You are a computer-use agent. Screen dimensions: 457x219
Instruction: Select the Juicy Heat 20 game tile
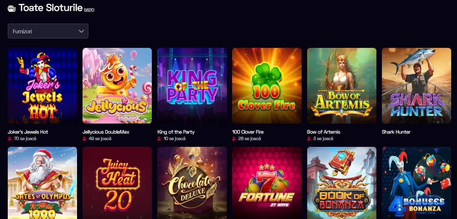pyautogui.click(x=117, y=183)
